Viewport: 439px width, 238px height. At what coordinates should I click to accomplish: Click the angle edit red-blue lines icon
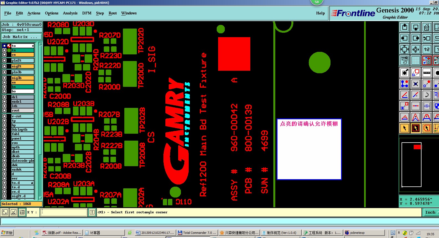[405, 95]
